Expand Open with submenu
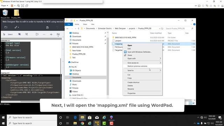The image size is (224, 126). point(142,58)
